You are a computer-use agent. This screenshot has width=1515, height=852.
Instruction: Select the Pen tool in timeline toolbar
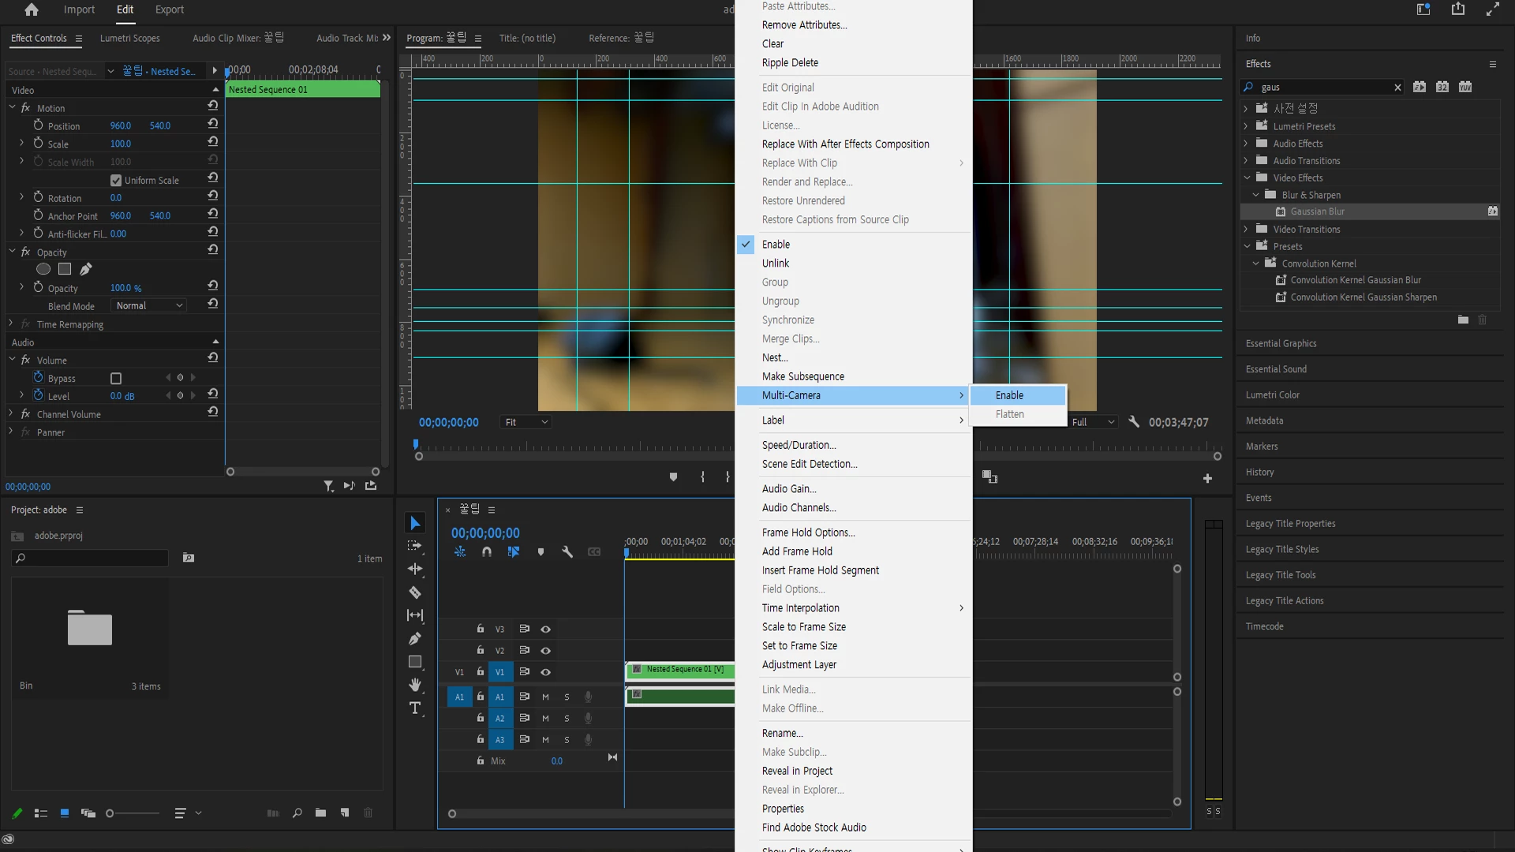click(415, 639)
